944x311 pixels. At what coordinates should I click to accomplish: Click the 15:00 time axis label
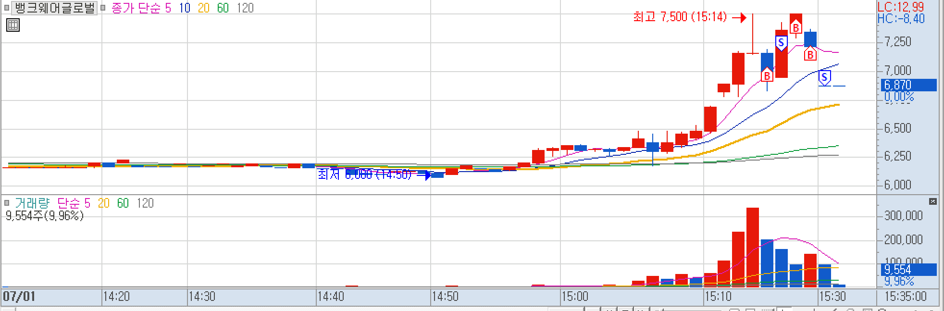575,297
